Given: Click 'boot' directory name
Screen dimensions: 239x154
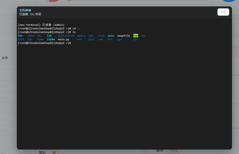Looking at the screenshot, I should pyautogui.click(x=21, y=39).
